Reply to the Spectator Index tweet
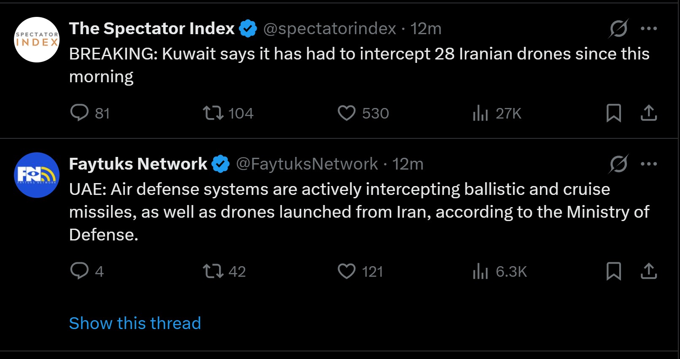Screen dimensions: 680x359 coord(79,113)
